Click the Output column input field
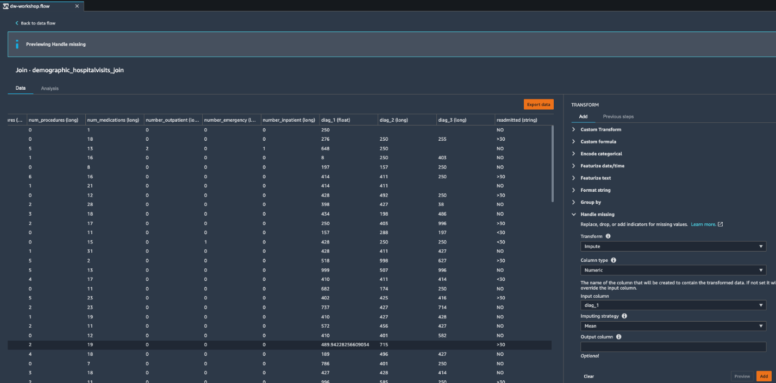The image size is (776, 383). [673, 347]
